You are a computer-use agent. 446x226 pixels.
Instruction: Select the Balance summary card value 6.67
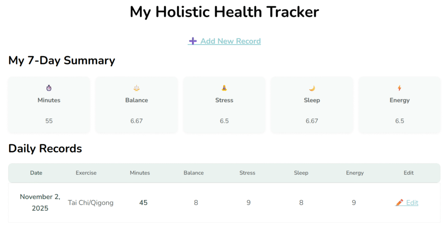point(136,121)
